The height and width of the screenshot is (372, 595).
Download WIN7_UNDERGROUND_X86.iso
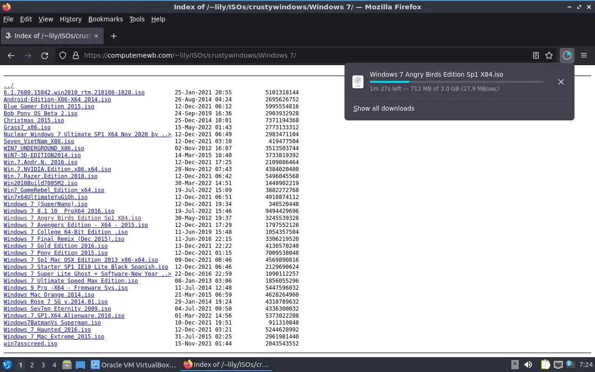[x=44, y=148]
